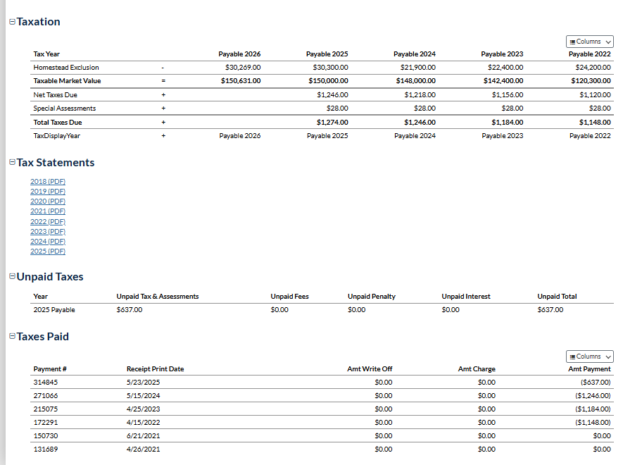The image size is (623, 465).
Task: Collapse the Tax Statements section
Action: [12, 162]
